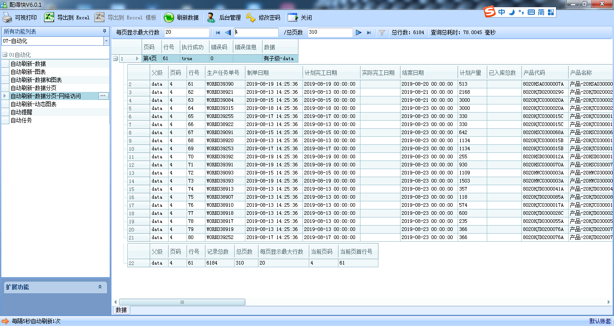Export the data with 导出到 Excel
The image size is (614, 326).
(x=67, y=18)
